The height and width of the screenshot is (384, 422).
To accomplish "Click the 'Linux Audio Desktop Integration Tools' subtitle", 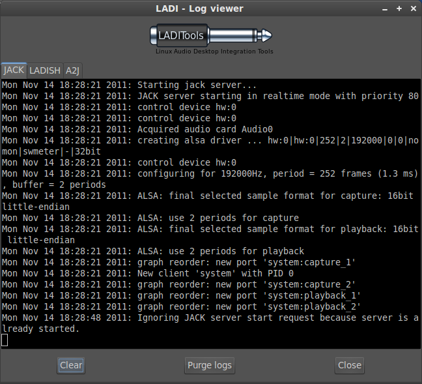I will [x=214, y=52].
